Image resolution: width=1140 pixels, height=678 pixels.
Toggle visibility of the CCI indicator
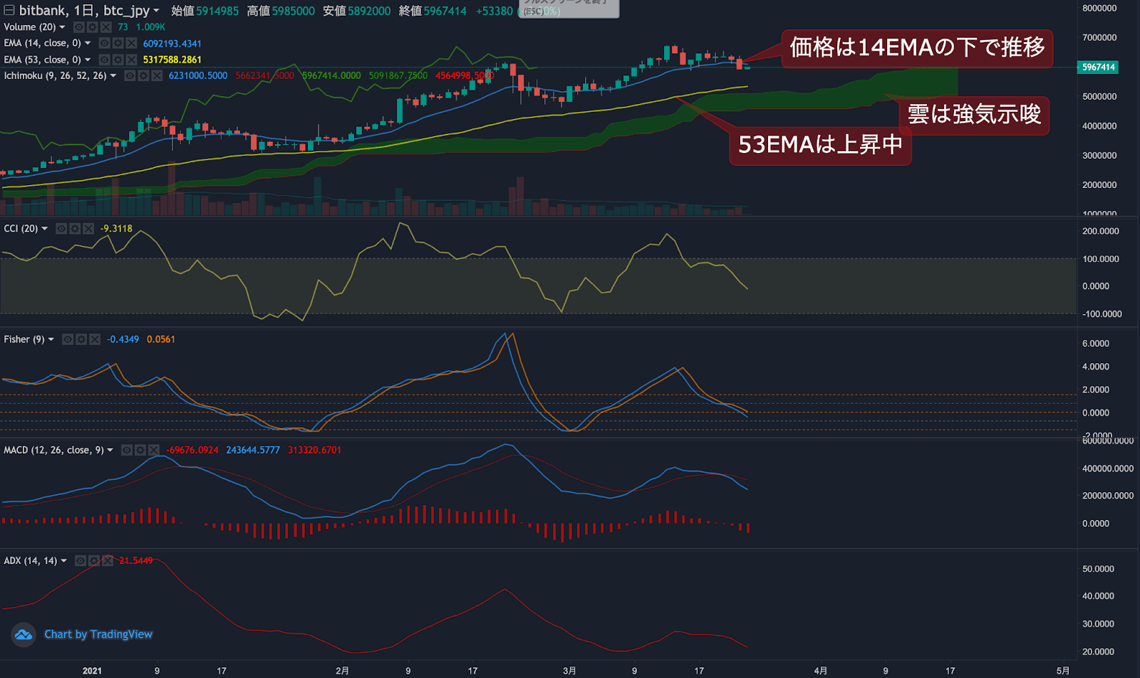(x=61, y=228)
